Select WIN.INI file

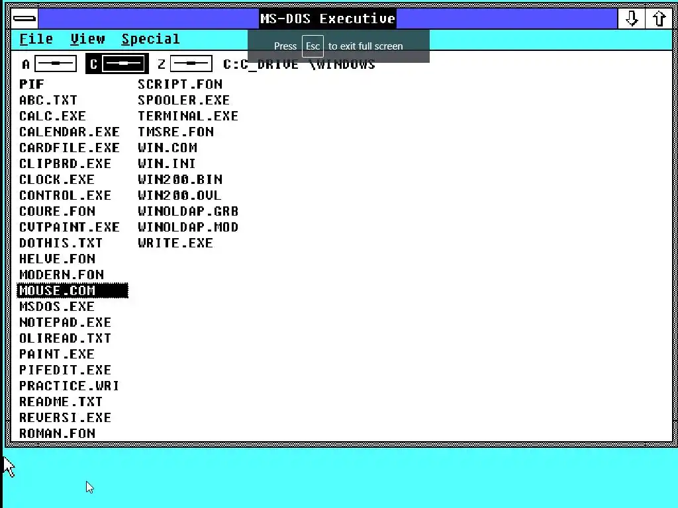(x=166, y=164)
